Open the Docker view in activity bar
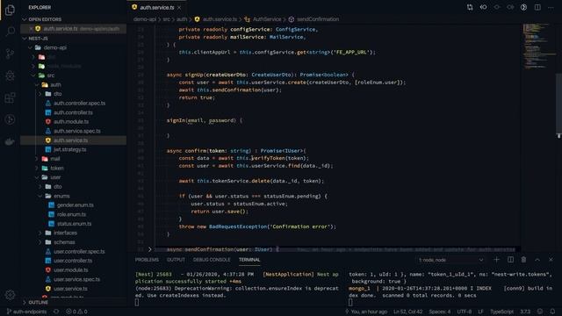 point(10,141)
